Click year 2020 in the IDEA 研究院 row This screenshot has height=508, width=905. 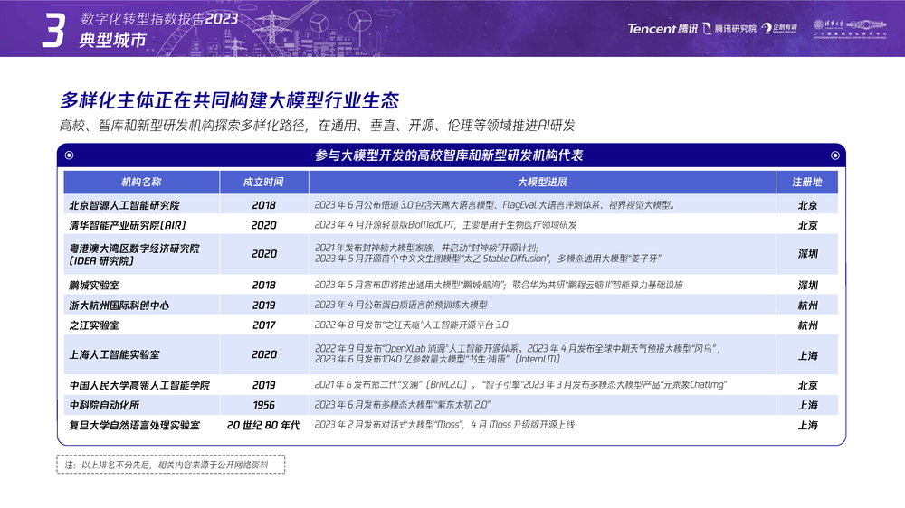[x=264, y=254]
